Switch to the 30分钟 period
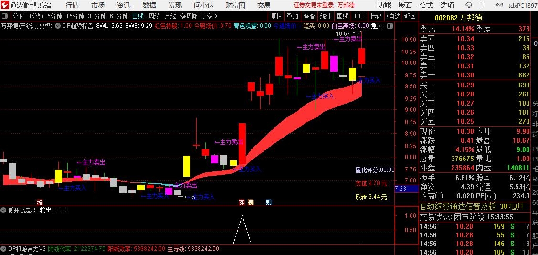Screen dimensions: 538x255 97,16
